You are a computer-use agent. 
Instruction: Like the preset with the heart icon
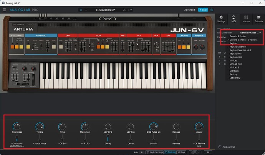[86, 10]
